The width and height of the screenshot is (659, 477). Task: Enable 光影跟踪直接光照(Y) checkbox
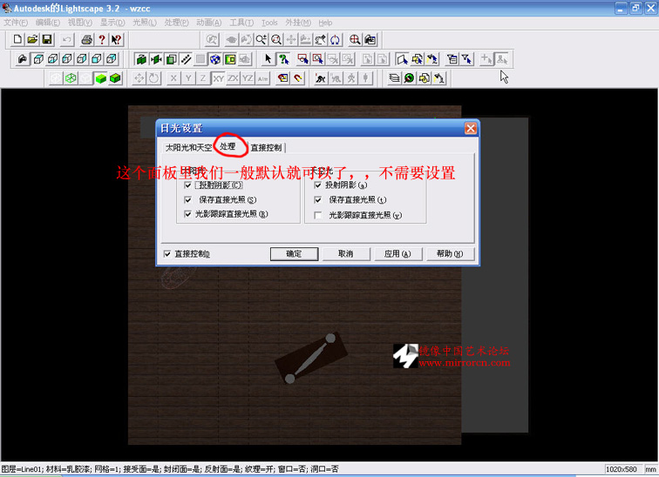click(x=317, y=215)
